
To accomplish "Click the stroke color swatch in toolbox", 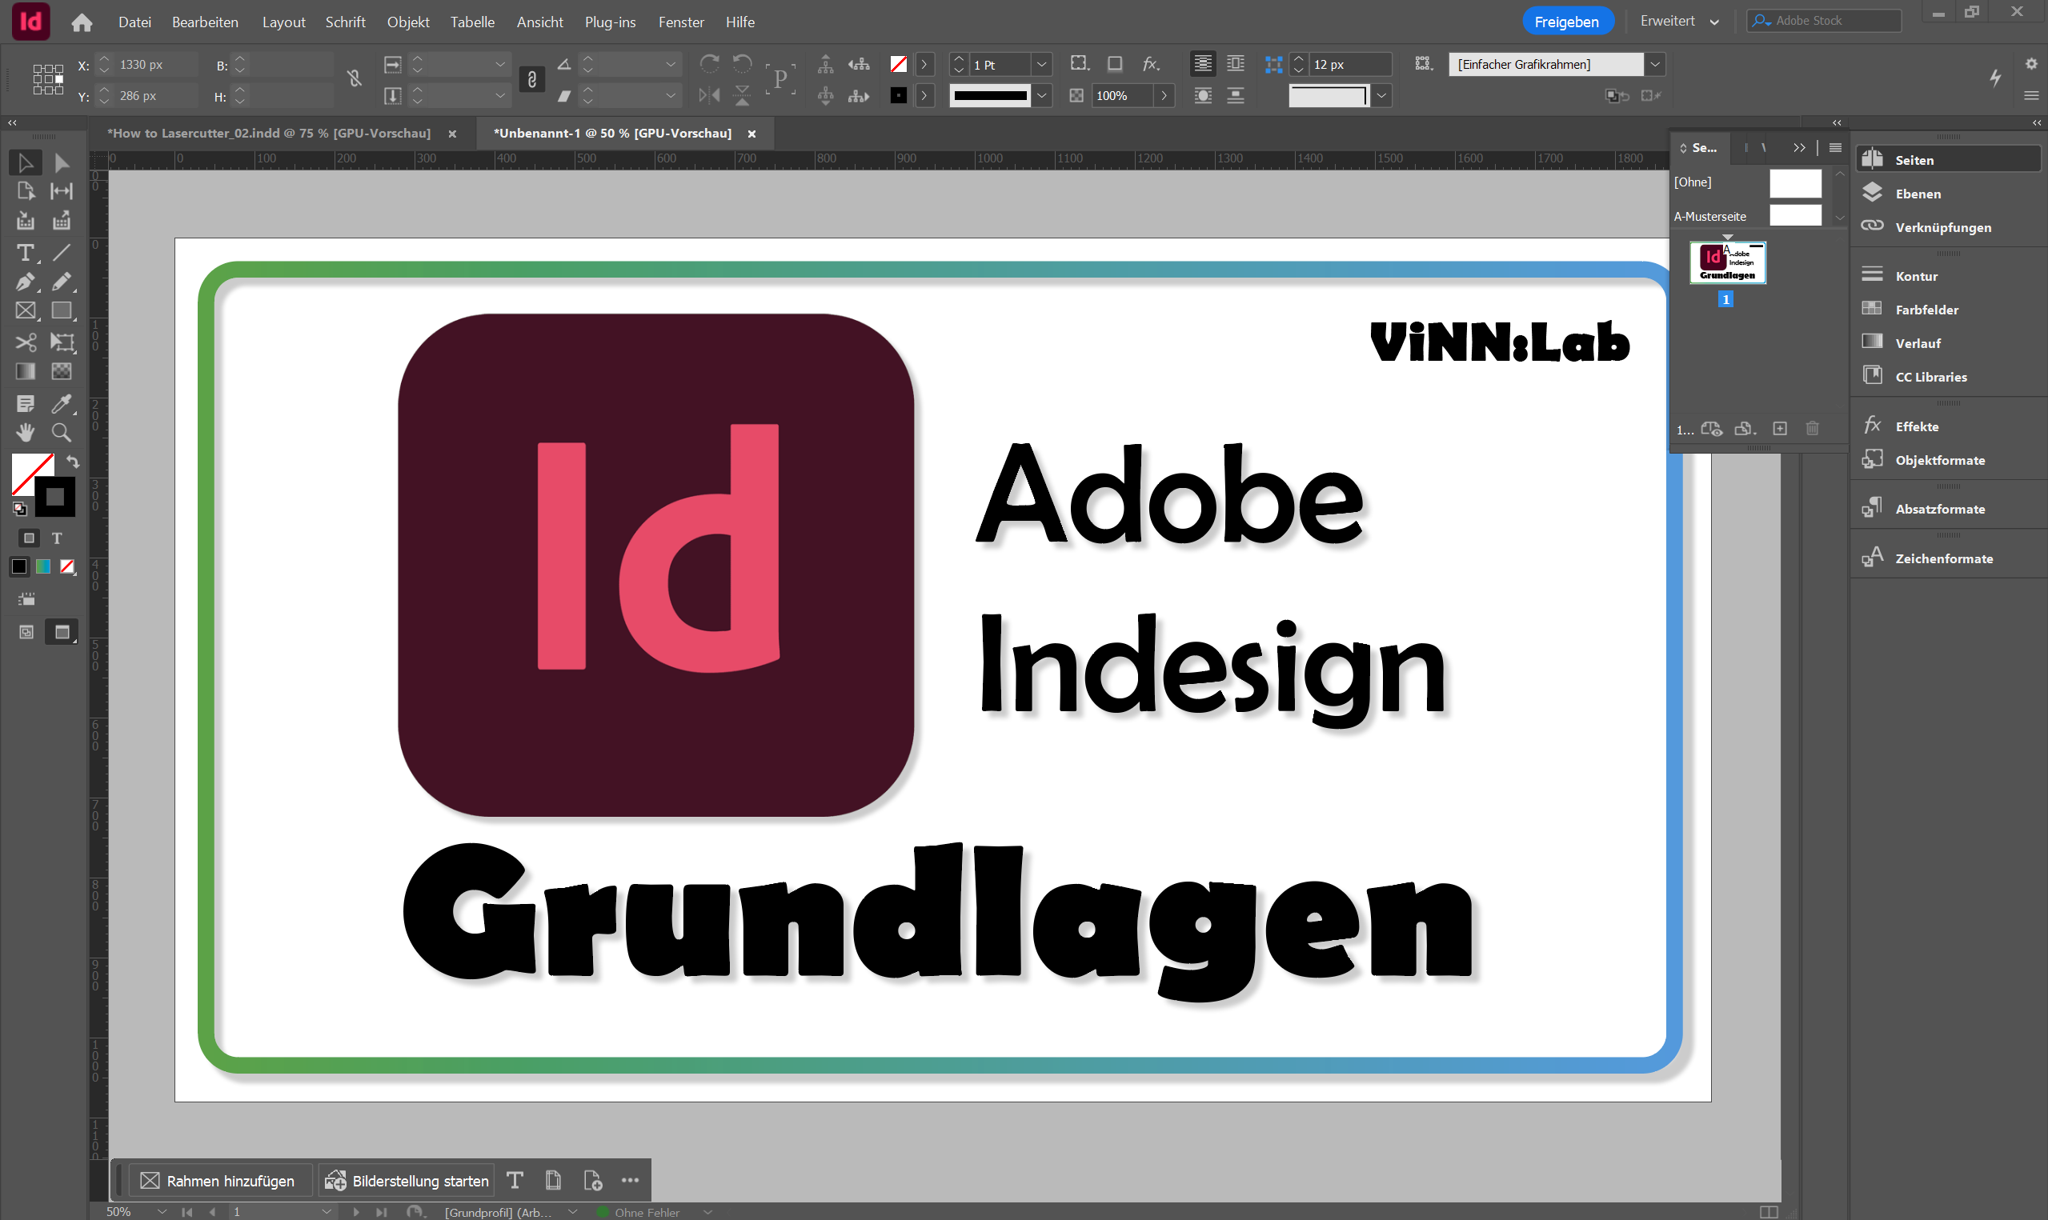I will [55, 497].
